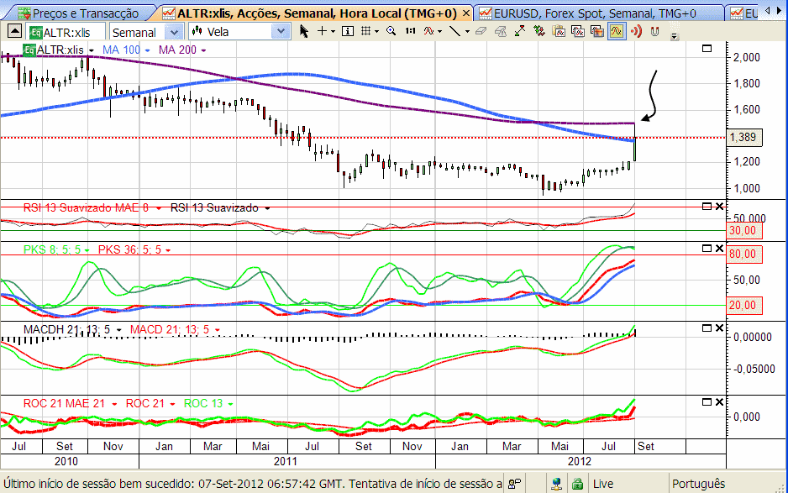Click the green padlock status icon
Screen dimensions: 788x493
(x=579, y=484)
